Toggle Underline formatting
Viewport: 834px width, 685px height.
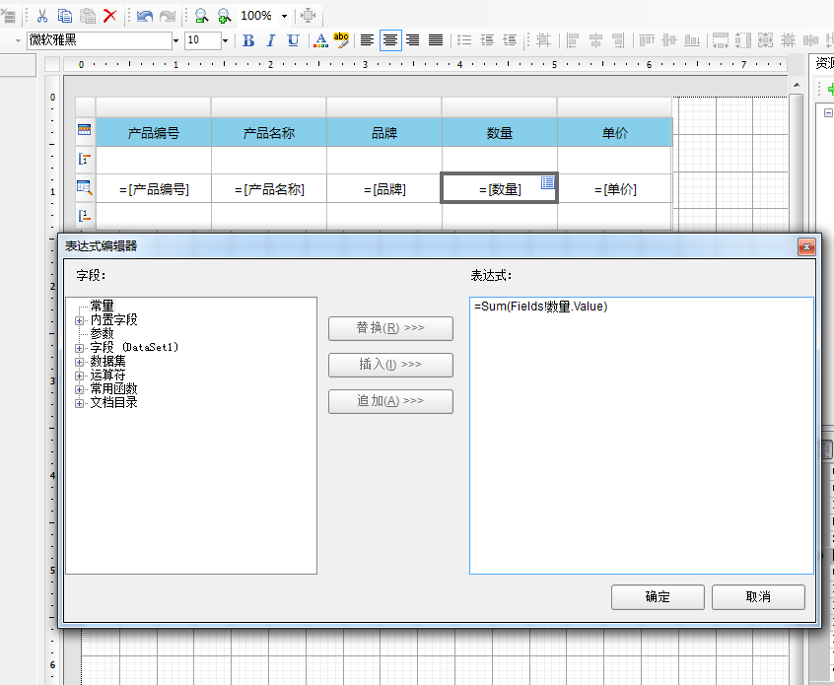click(x=293, y=40)
